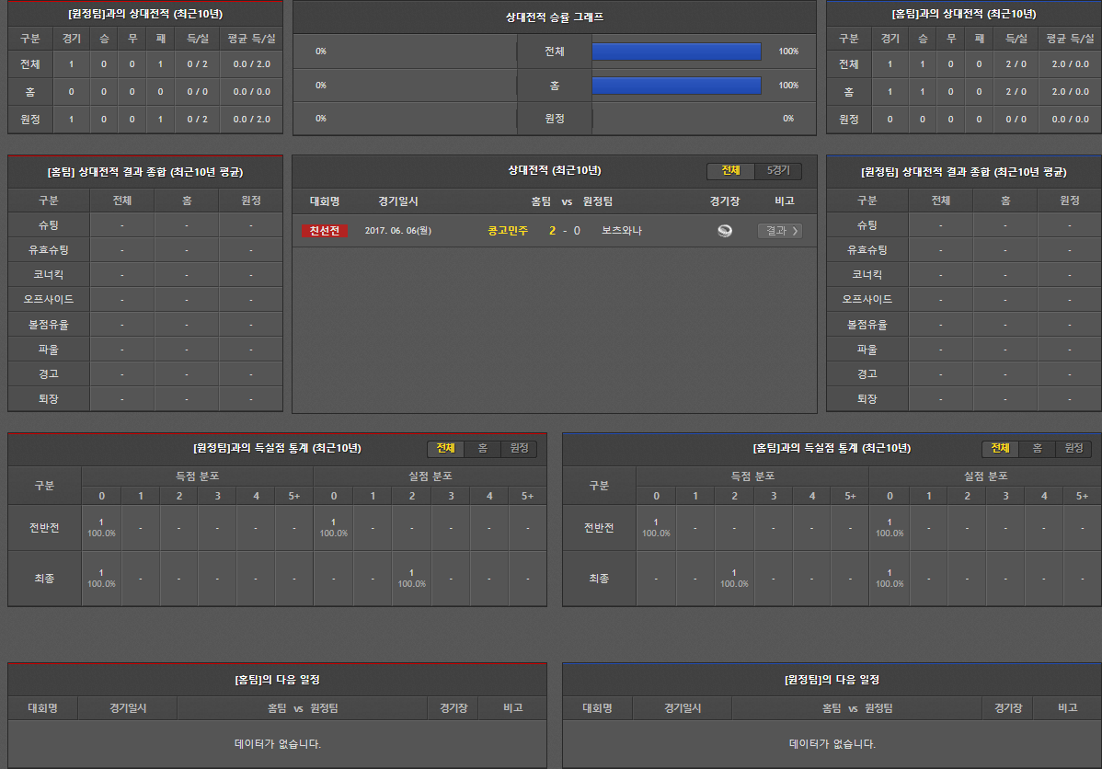Click away team name 보츠와나
The image size is (1102, 769).
[622, 231]
